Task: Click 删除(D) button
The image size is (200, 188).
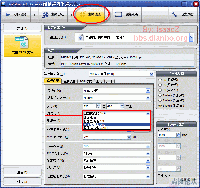Action: [22, 172]
